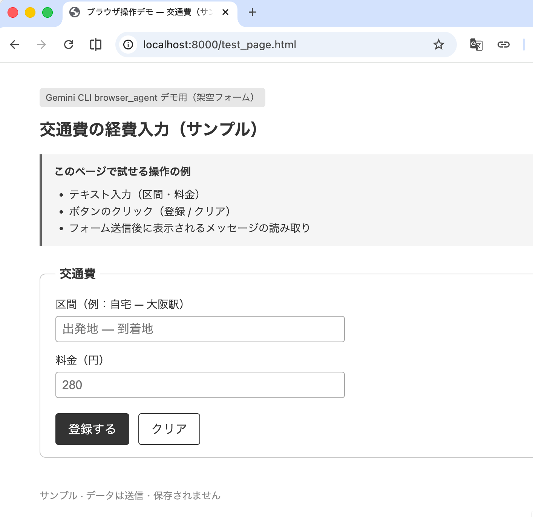Viewport: 533px width, 517px height.
Task: Click the forward navigation arrow
Action: click(41, 45)
